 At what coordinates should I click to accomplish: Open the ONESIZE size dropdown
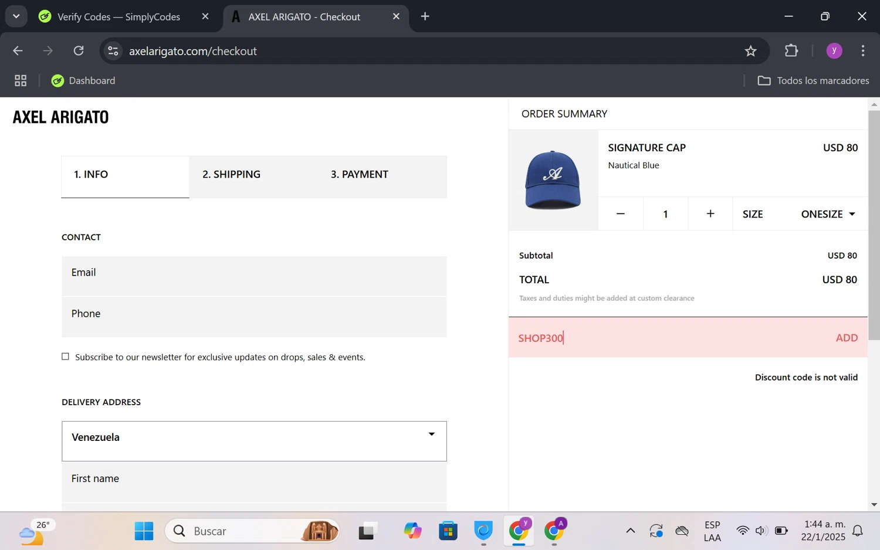point(828,214)
